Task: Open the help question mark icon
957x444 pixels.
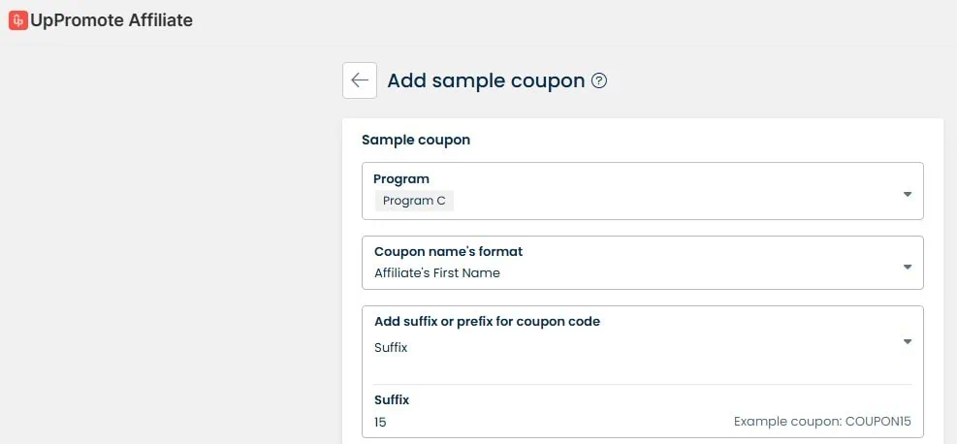Action: (x=599, y=81)
